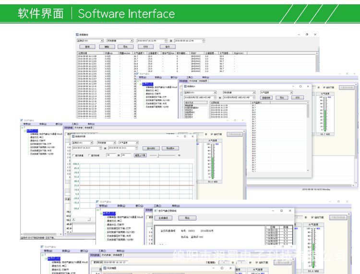Screen dimensions: 360x274
Task: Open the 大气温度 dropdown in the 数据统计 dialog
Action: coord(276,93)
